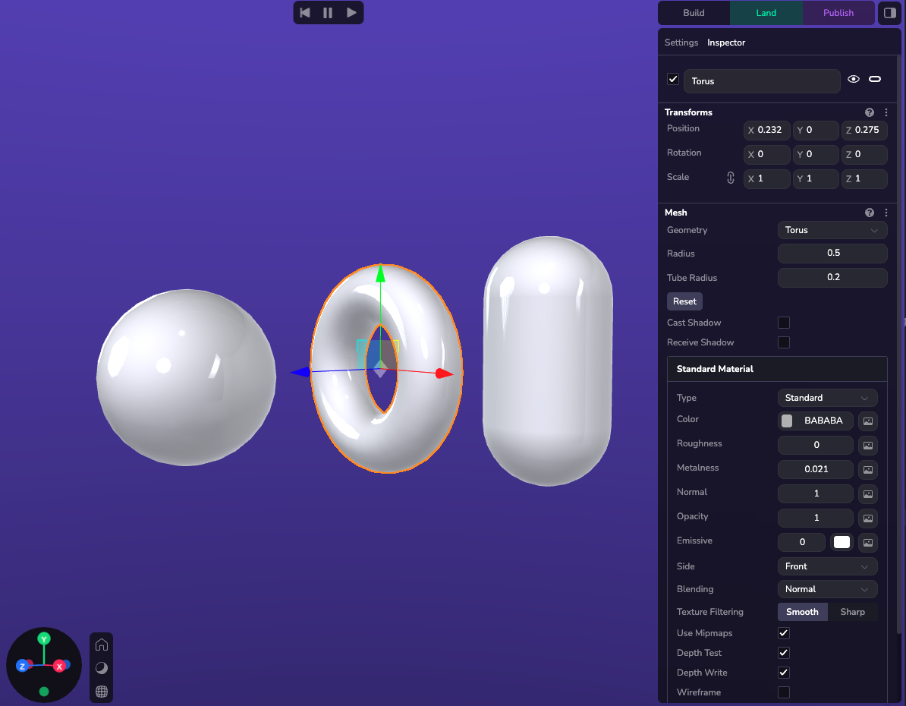
Task: Expand the material Type dropdown
Action: 827,398
